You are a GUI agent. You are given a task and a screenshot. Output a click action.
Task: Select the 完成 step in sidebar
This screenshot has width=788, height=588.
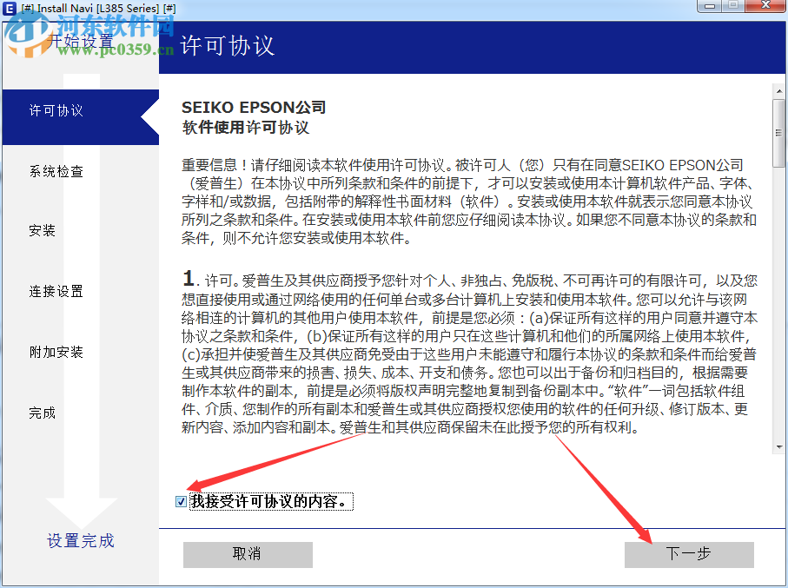pos(43,413)
